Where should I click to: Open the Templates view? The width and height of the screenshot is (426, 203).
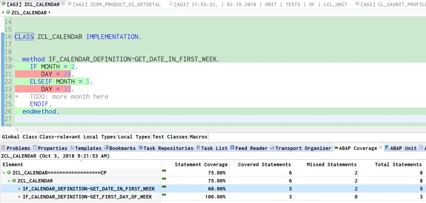pyautogui.click(x=86, y=148)
